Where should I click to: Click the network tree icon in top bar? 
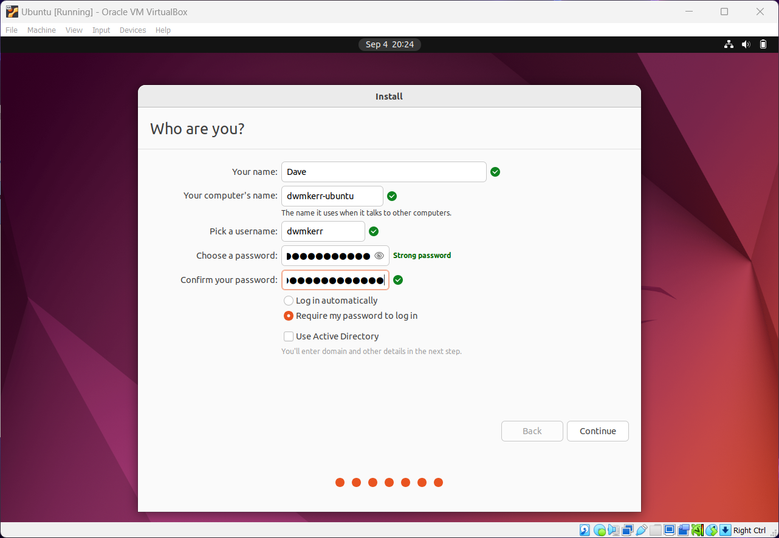[729, 44]
